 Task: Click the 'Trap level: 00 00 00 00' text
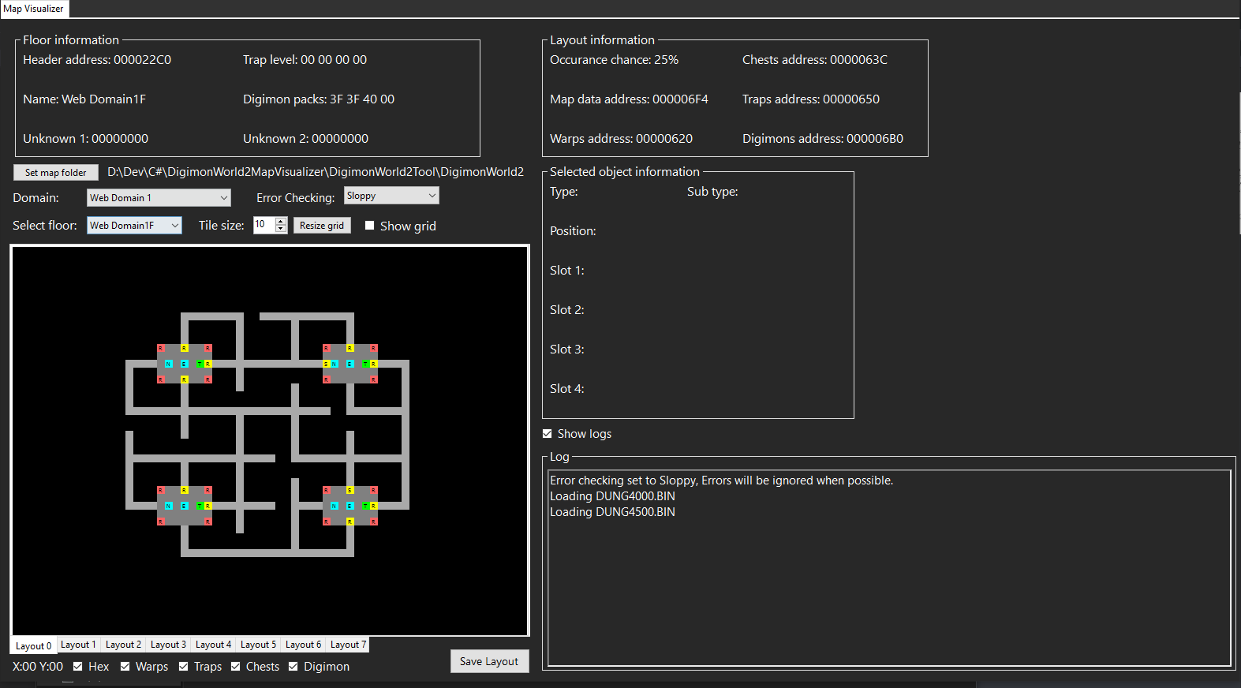tap(305, 60)
